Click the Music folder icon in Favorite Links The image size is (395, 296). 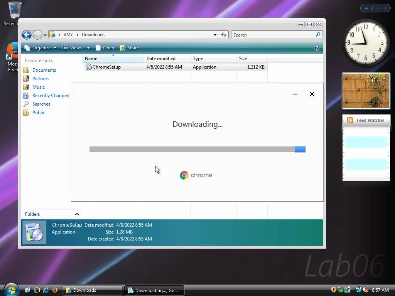[26, 87]
